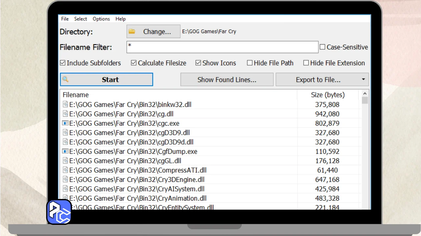
Task: Open the Options menu
Action: 101,19
